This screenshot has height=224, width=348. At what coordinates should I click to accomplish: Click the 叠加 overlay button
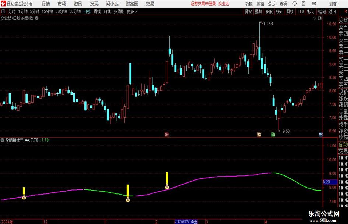pyautogui.click(x=259, y=11)
